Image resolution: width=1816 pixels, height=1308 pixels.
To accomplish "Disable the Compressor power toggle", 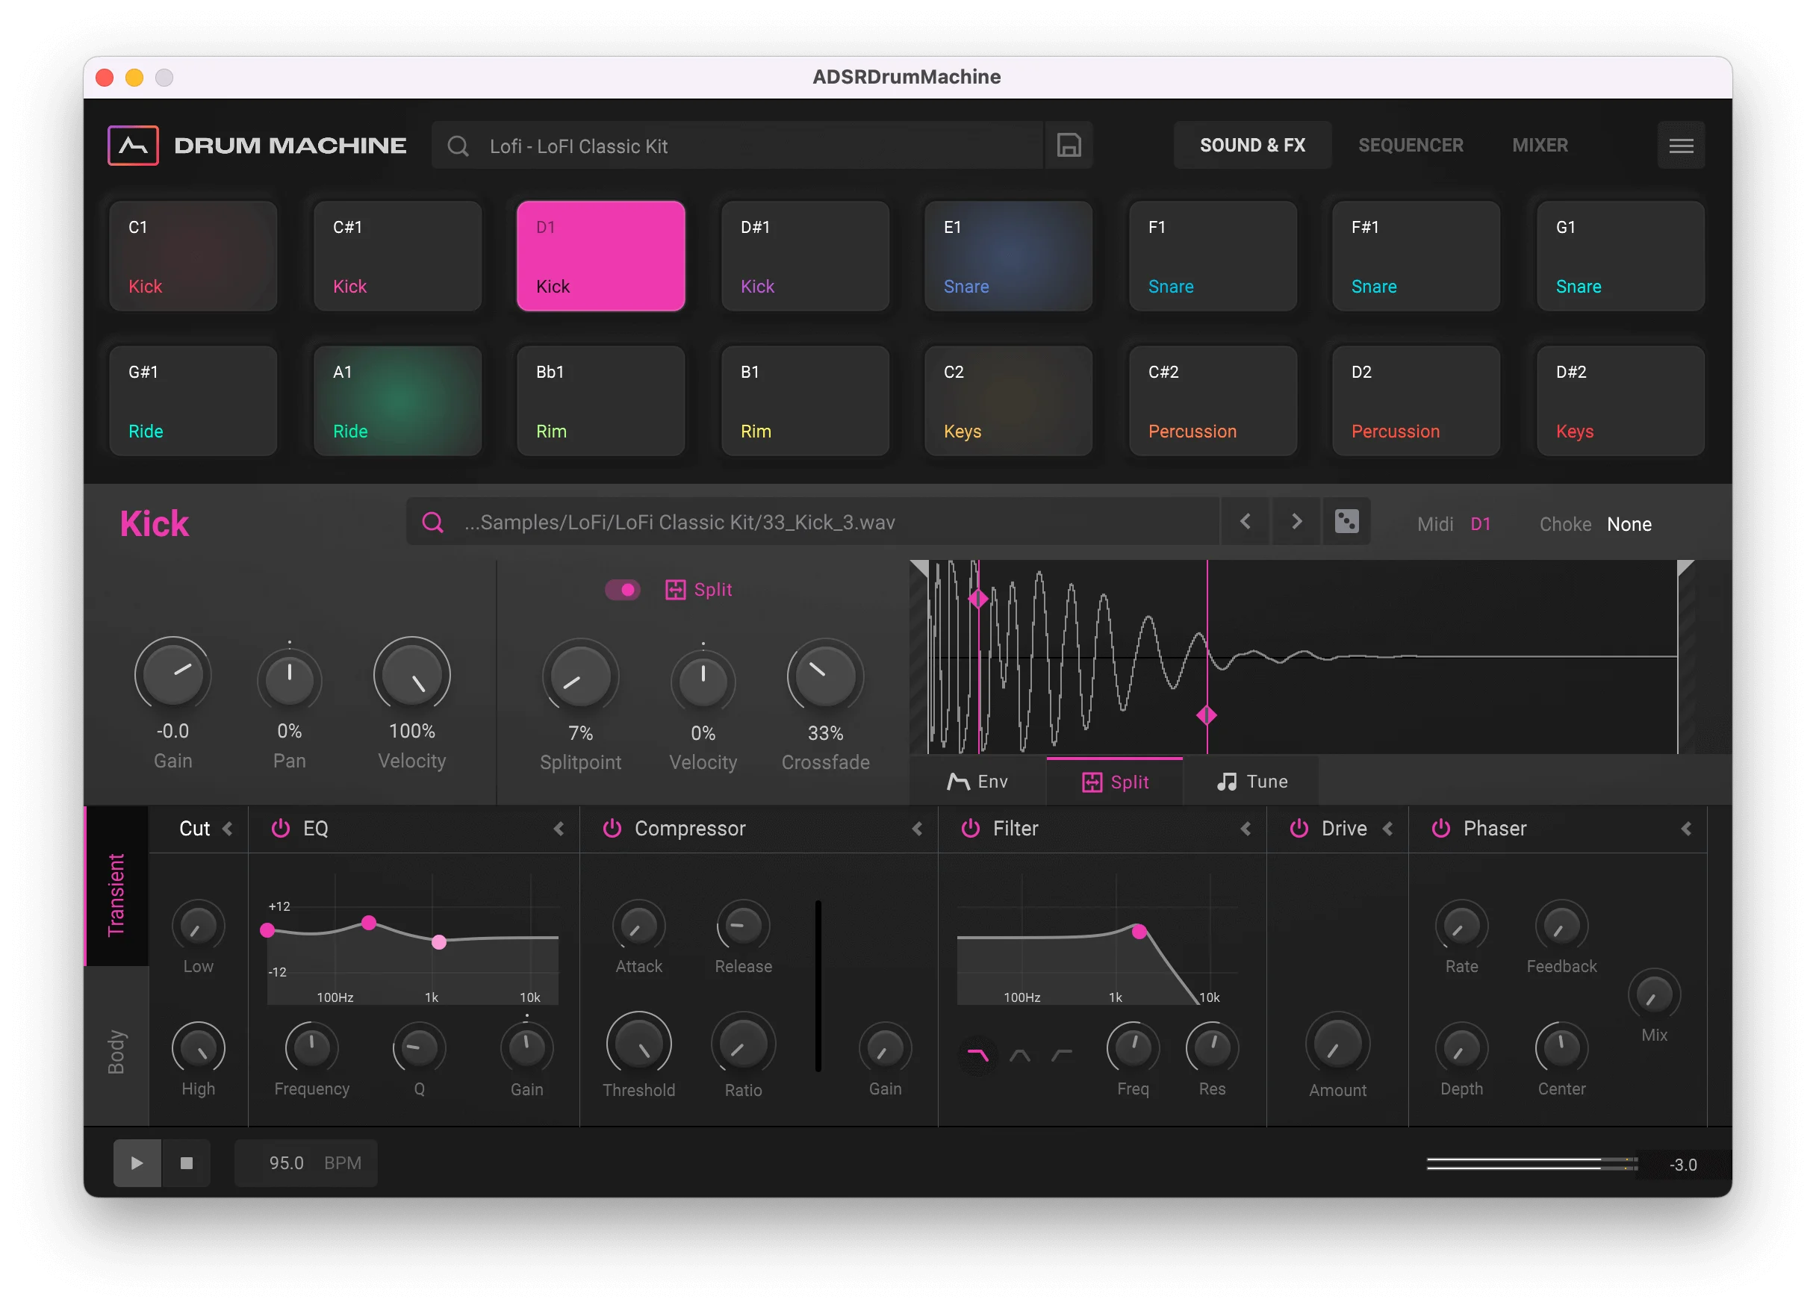I will [612, 829].
